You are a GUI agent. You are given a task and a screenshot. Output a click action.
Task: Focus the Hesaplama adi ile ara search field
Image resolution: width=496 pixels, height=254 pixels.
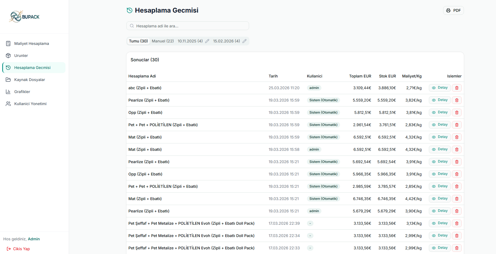pos(188,26)
